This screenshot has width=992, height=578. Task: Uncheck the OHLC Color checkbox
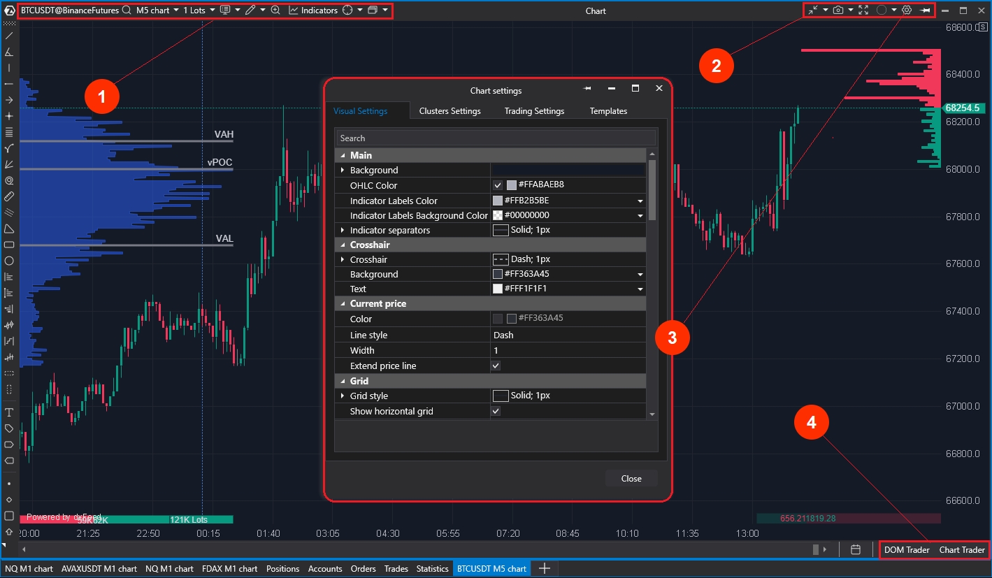[x=498, y=185]
